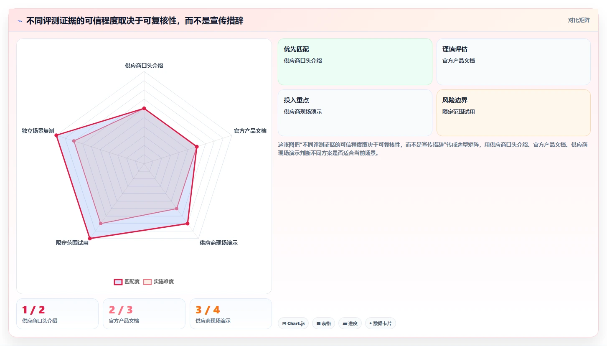Click the 表格 tag
The height and width of the screenshot is (346, 607).
click(323, 323)
